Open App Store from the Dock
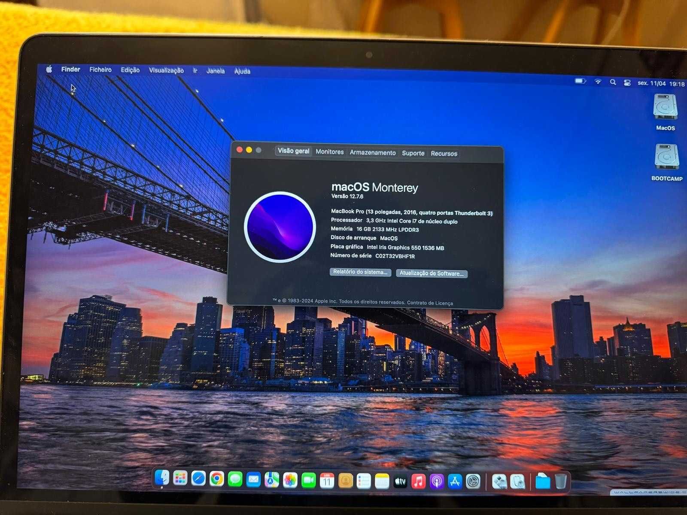Image resolution: width=687 pixels, height=515 pixels. [x=455, y=482]
